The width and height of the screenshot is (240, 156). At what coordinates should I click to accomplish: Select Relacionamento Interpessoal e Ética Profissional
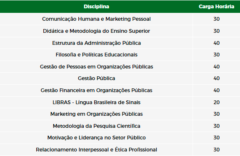click(96, 150)
